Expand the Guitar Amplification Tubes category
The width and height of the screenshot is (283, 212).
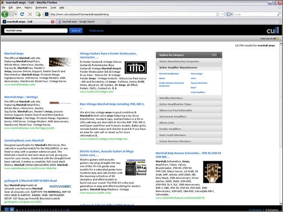click(189, 104)
